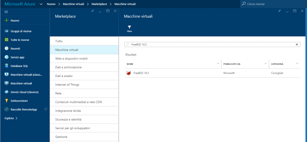Click the Filtro funnel icon
The width and height of the screenshot is (307, 142).
(129, 27)
